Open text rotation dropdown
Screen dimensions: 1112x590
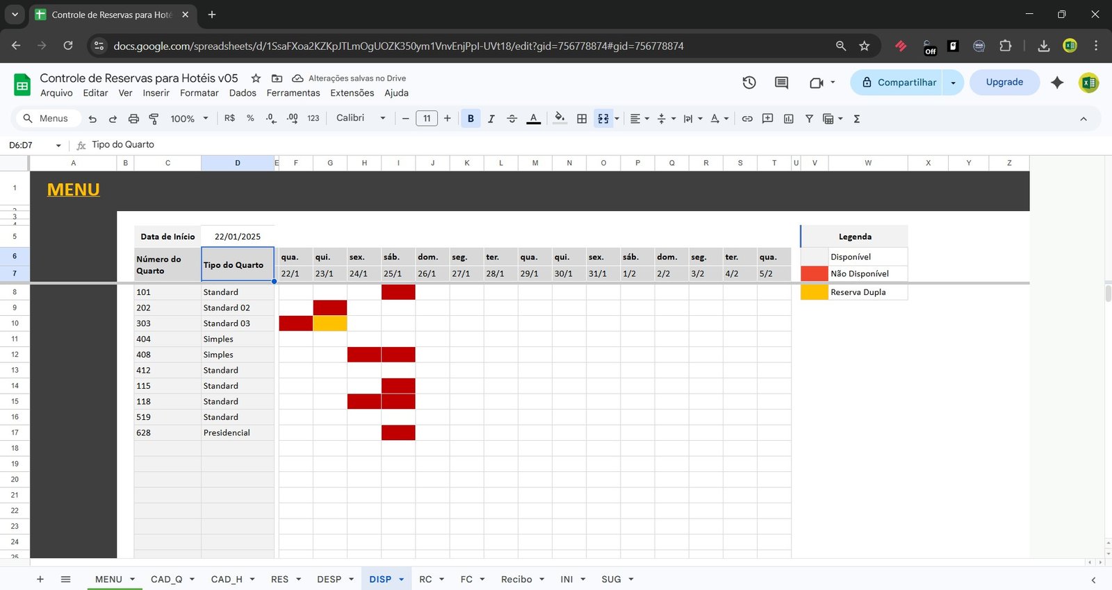coord(719,119)
